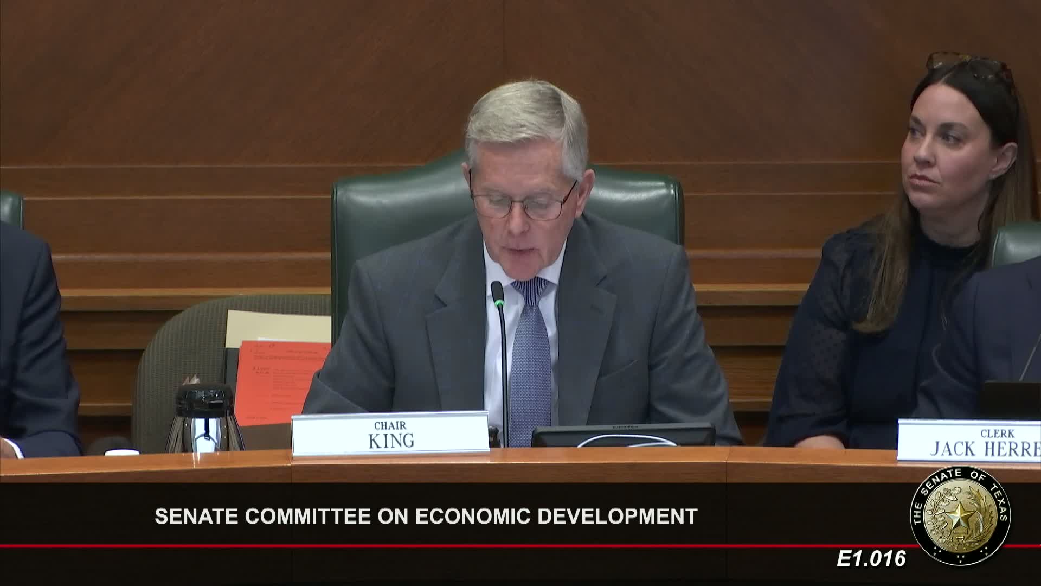The image size is (1041, 586).
Task: Click the word KING on the nameplate
Action: click(x=391, y=441)
